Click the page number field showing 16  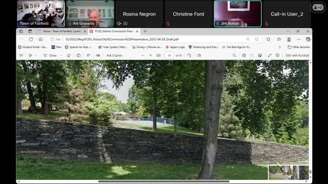pos(169,55)
